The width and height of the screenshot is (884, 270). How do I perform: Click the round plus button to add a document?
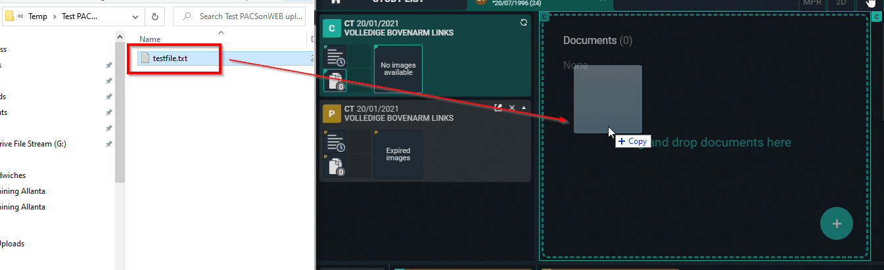pyautogui.click(x=836, y=223)
